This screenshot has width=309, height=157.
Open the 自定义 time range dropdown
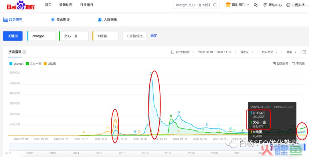tap(247, 52)
